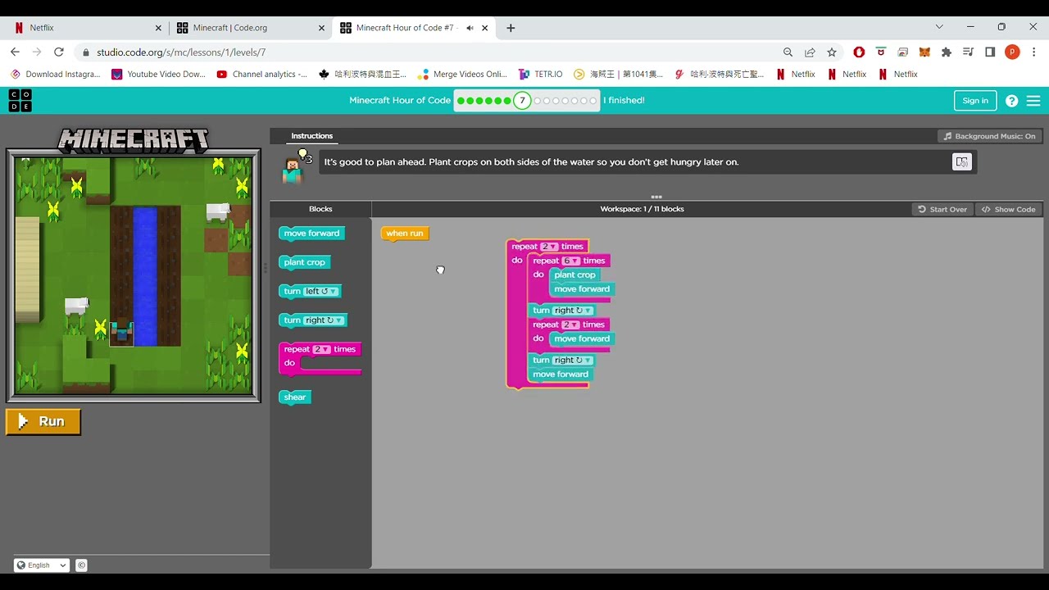
Task: Click the zoom magnifier icon in address bar
Action: (x=788, y=52)
